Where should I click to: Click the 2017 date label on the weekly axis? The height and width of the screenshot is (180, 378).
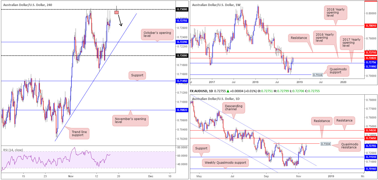tap(212, 82)
